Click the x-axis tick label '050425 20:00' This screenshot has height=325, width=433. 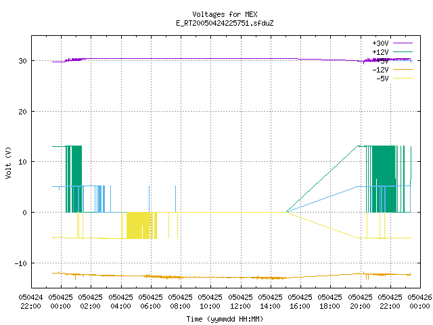[x=360, y=302]
